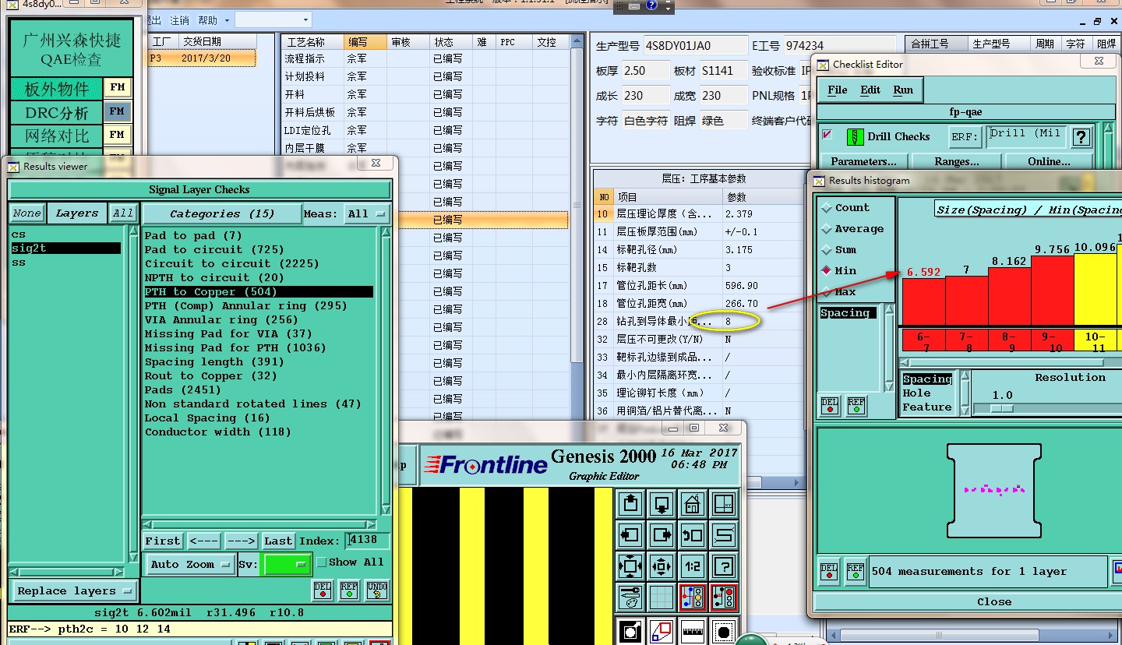Pan up in Genesis Graphic Editor
This screenshot has height=645, width=1122.
pyautogui.click(x=630, y=505)
